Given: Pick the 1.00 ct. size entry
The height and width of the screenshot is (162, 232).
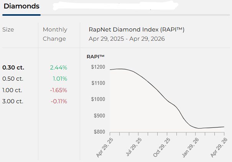Looking at the screenshot, I should pyautogui.click(x=13, y=90).
